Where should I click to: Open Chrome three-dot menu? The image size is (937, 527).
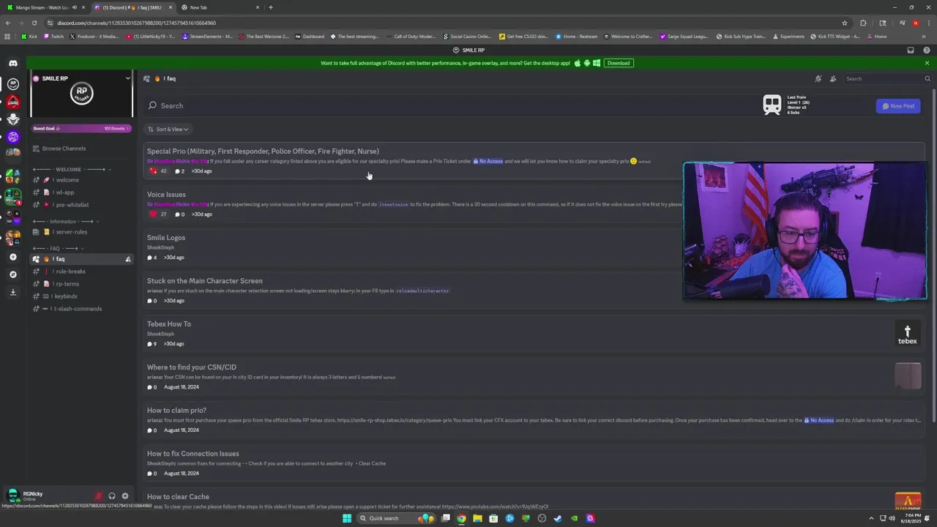(928, 23)
